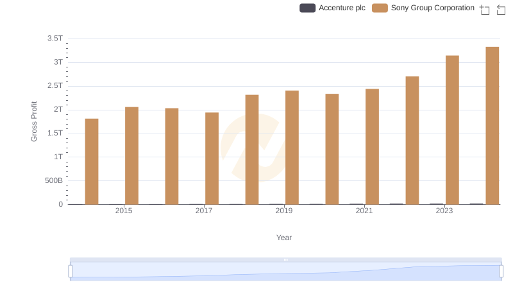Click the Sony Group Corporation tan swatch
Image resolution: width=513 pixels, height=296 pixels.
[380, 8]
